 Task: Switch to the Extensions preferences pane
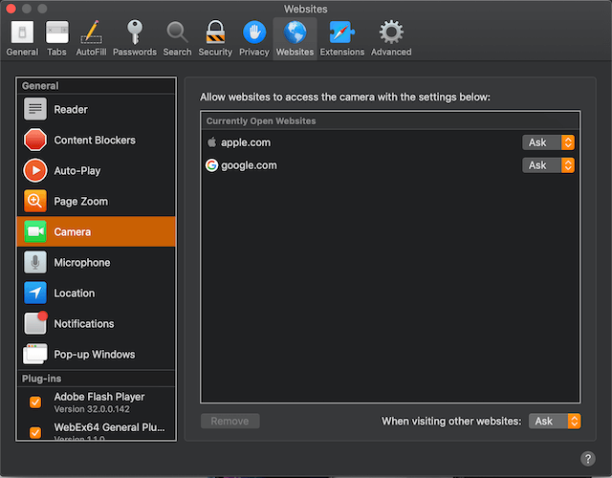click(341, 39)
